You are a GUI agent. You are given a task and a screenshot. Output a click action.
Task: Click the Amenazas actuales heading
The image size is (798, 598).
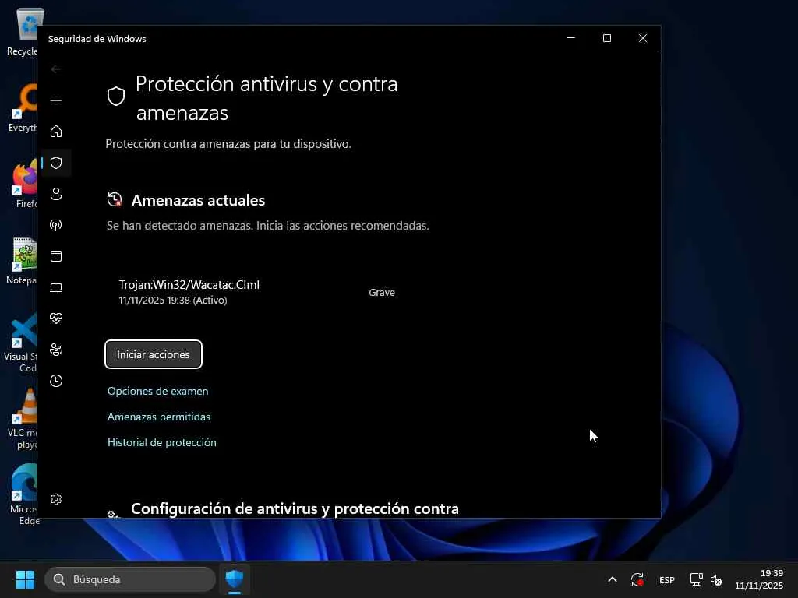point(198,200)
